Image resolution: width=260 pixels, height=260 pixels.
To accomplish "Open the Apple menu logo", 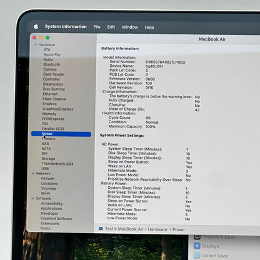I will click(36, 26).
